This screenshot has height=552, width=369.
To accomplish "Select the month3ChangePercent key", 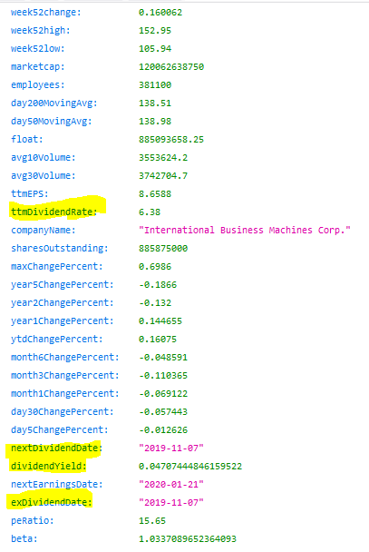I will [x=65, y=375].
